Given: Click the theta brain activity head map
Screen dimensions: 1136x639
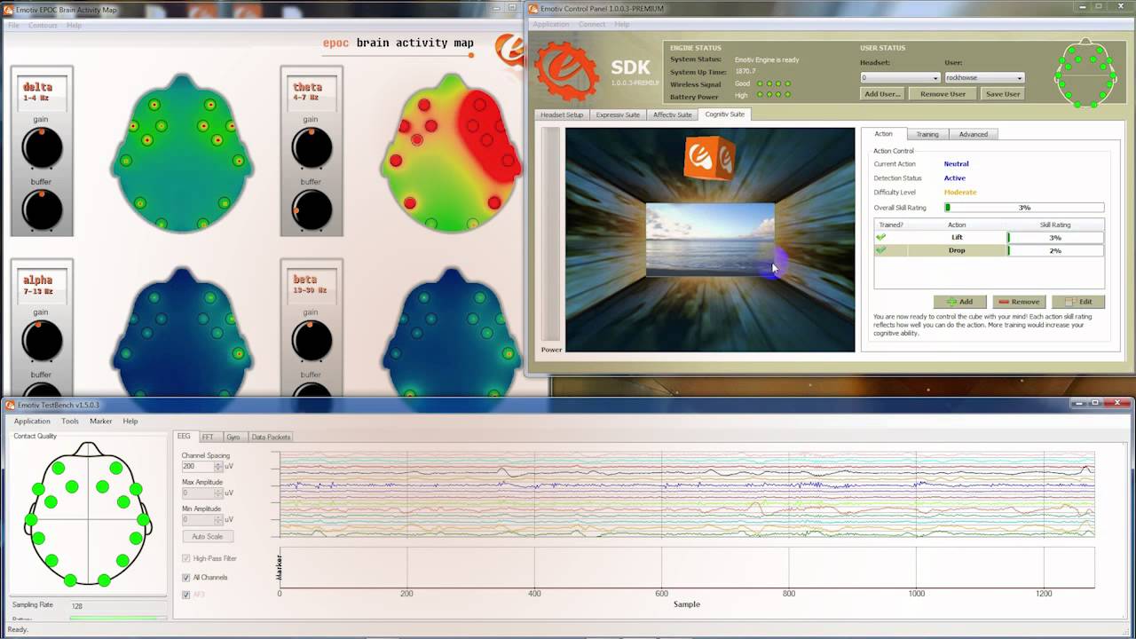Looking at the screenshot, I should click(451, 152).
